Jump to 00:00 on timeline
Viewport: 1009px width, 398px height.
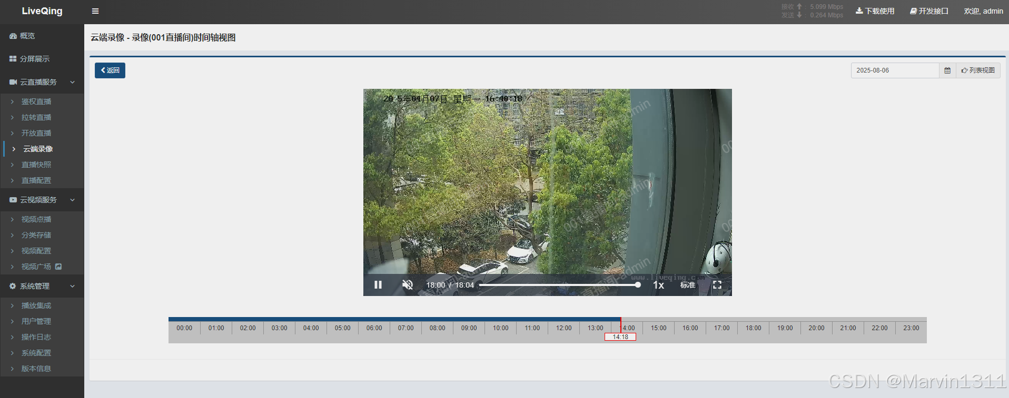[x=184, y=328]
